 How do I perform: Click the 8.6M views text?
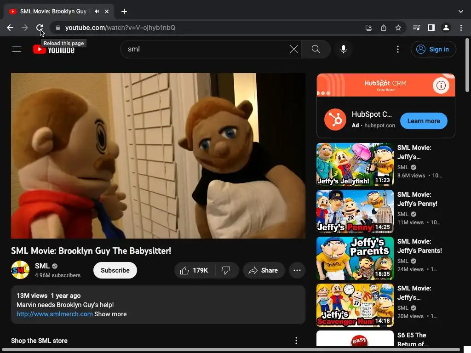[411, 176]
